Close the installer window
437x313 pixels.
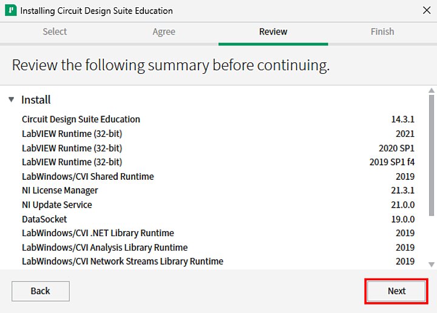pyautogui.click(x=427, y=10)
